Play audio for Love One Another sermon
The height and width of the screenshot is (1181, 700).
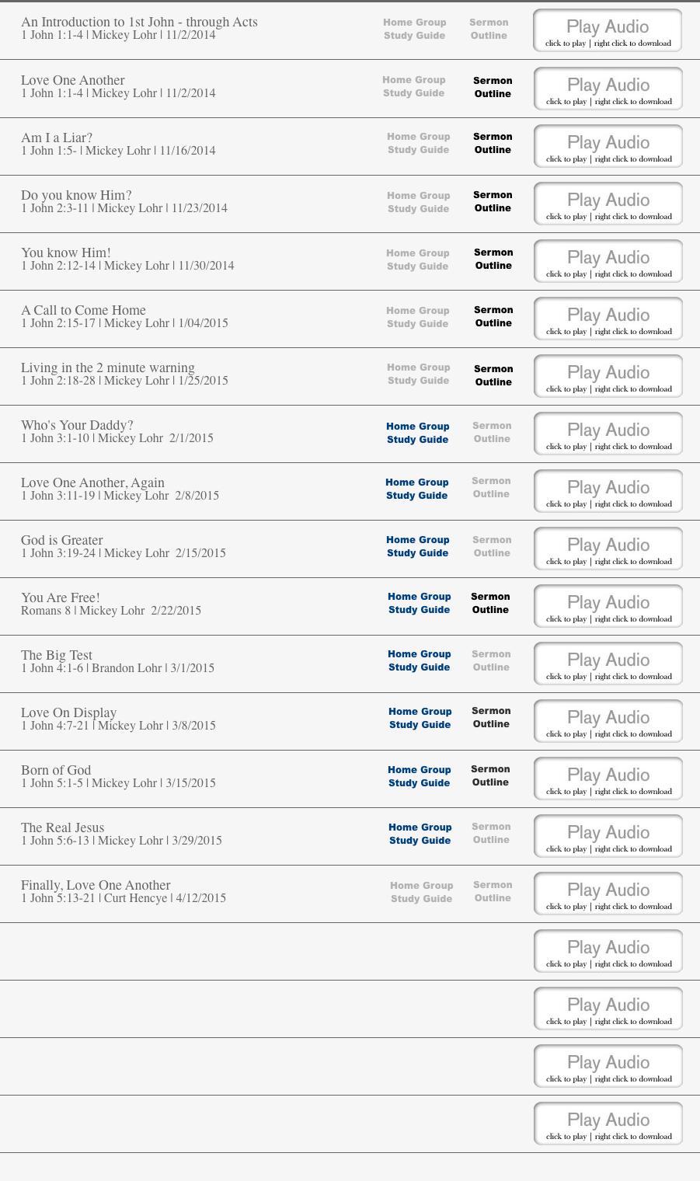point(608,89)
